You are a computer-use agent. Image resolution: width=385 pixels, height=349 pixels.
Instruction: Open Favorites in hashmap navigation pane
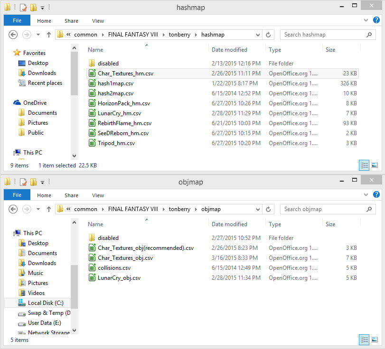click(x=29, y=53)
